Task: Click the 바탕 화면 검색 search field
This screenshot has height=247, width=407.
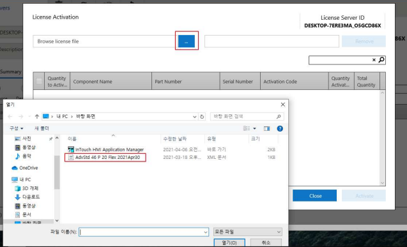Action: [x=247, y=116]
